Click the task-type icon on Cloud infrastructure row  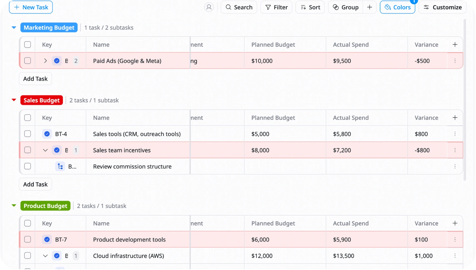point(57,256)
